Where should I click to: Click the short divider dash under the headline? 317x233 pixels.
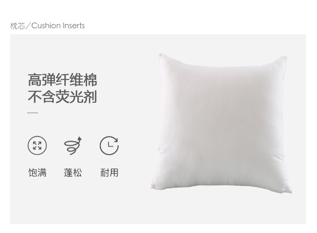(33, 113)
